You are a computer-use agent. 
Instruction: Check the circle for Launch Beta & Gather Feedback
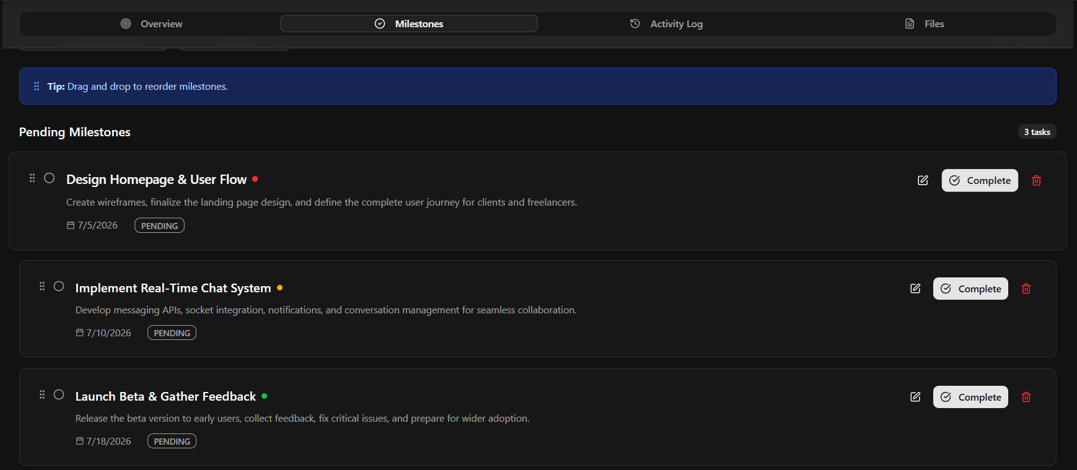tap(59, 394)
